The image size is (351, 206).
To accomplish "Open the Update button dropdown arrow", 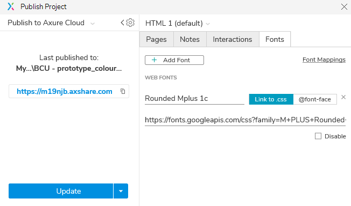I will tap(121, 191).
